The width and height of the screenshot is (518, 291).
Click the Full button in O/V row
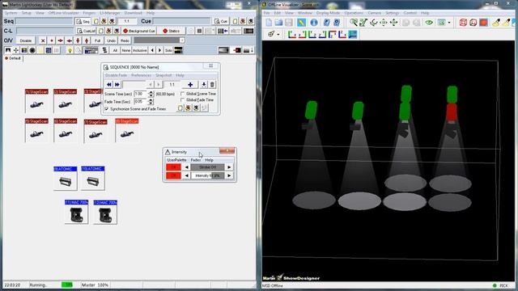click(x=97, y=40)
